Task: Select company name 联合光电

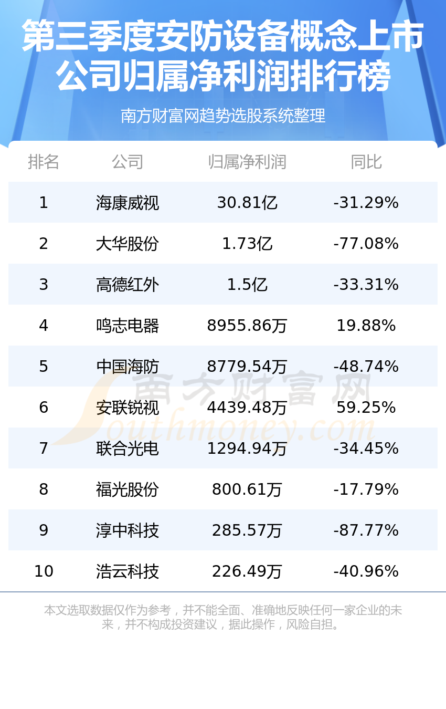Action: [x=128, y=449]
